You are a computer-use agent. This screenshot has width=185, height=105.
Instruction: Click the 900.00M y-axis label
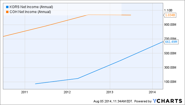click(x=170, y=25)
